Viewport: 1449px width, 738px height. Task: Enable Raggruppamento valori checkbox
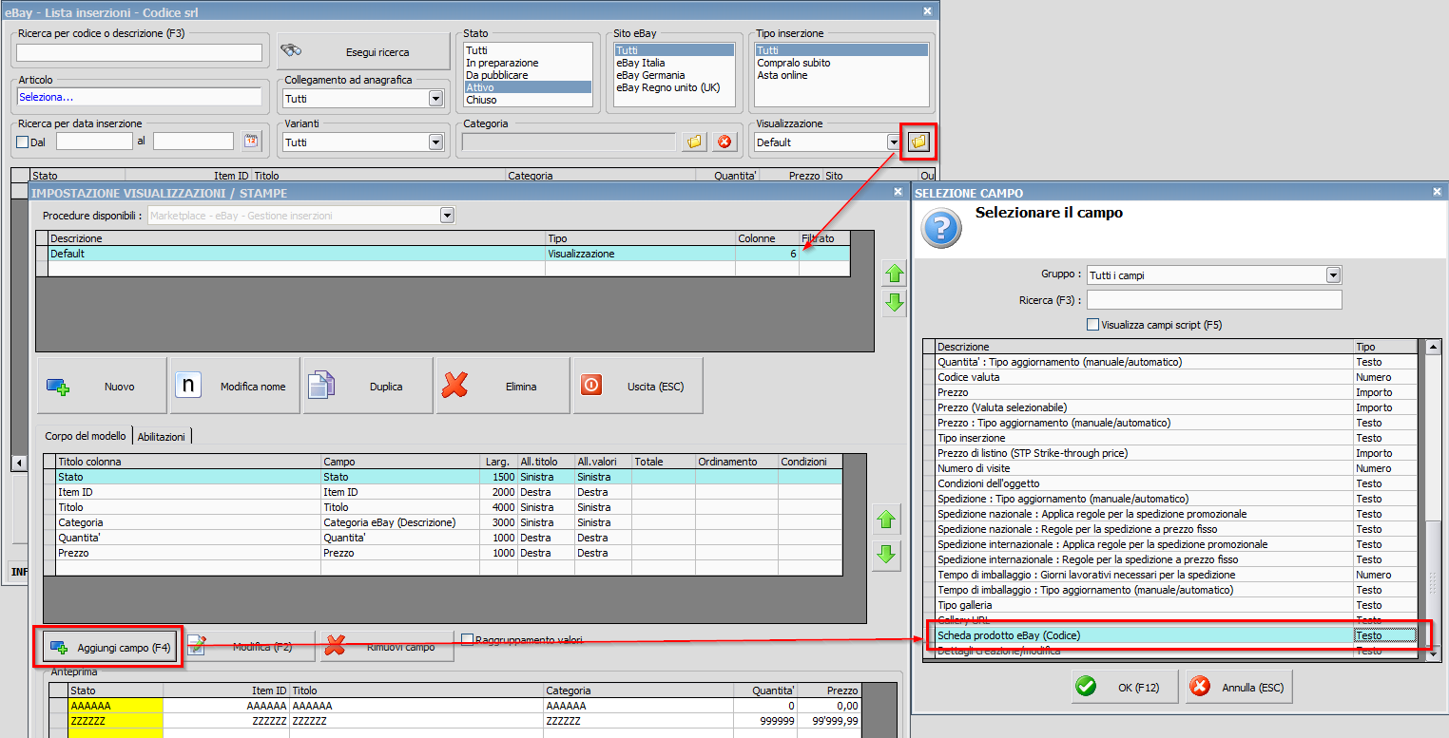click(x=467, y=640)
